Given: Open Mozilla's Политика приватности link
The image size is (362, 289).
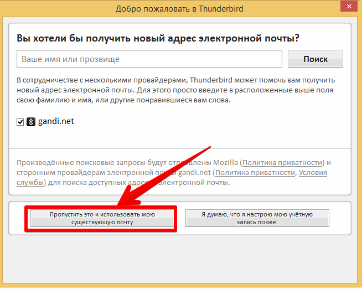Looking at the screenshot, I should coord(282,163).
